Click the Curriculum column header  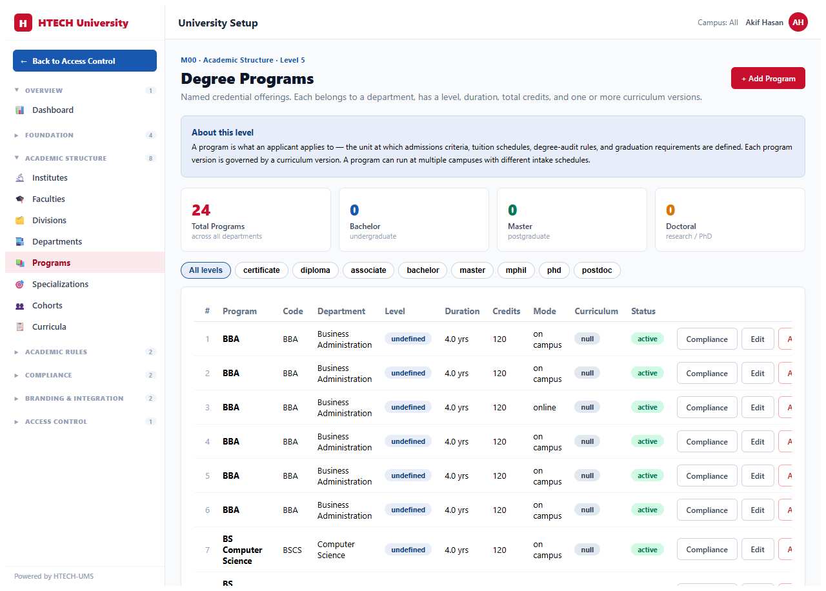pyautogui.click(x=596, y=311)
